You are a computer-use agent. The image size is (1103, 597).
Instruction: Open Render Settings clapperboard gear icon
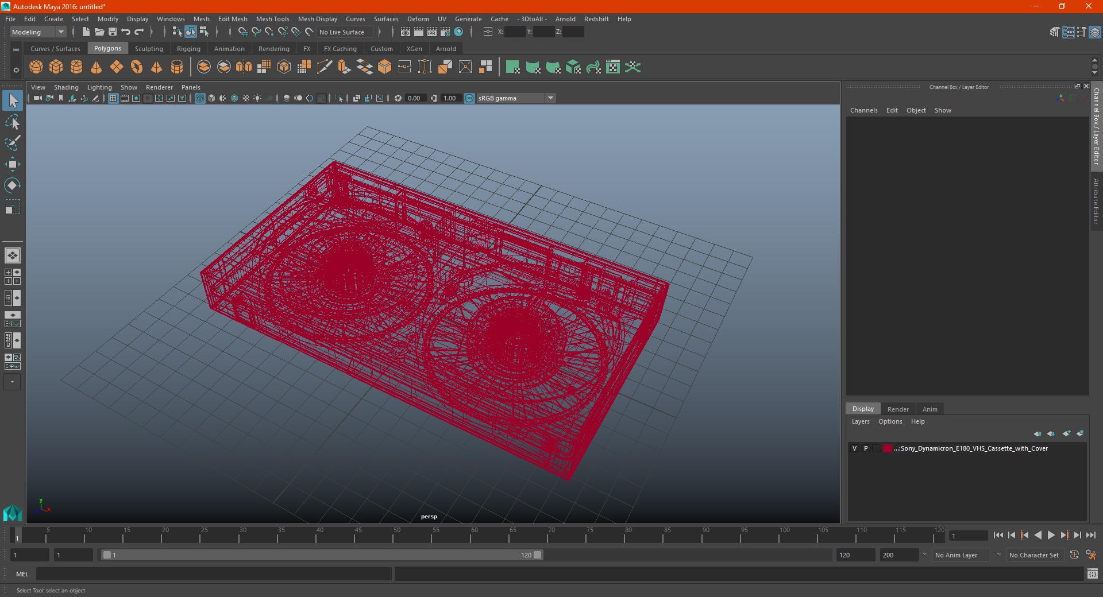coord(445,32)
